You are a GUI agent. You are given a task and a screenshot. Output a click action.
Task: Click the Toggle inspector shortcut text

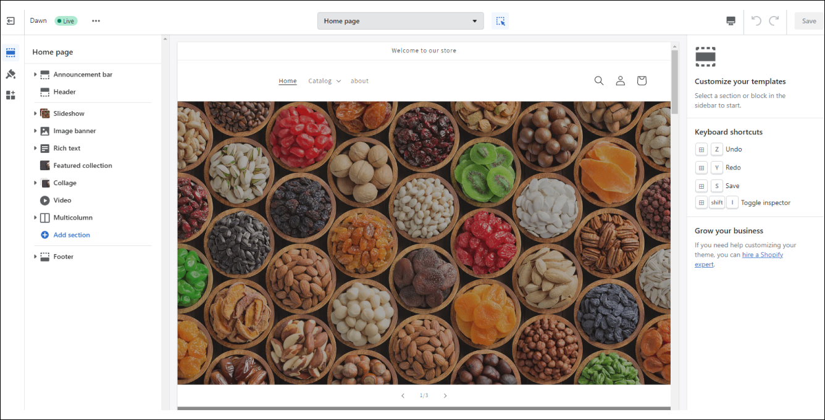(766, 202)
